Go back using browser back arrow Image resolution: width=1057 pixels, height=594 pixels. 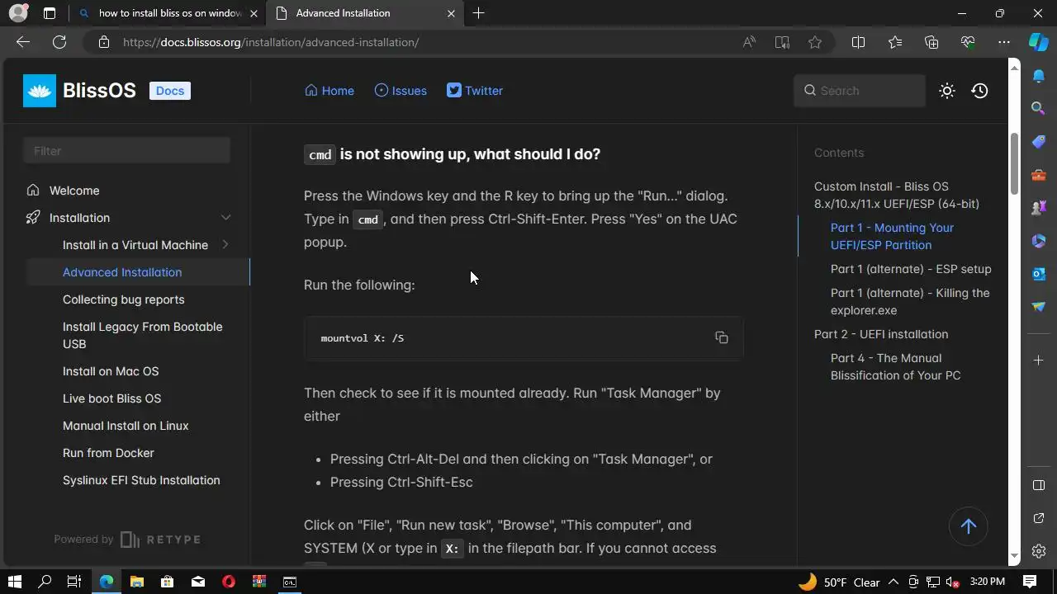[23, 42]
